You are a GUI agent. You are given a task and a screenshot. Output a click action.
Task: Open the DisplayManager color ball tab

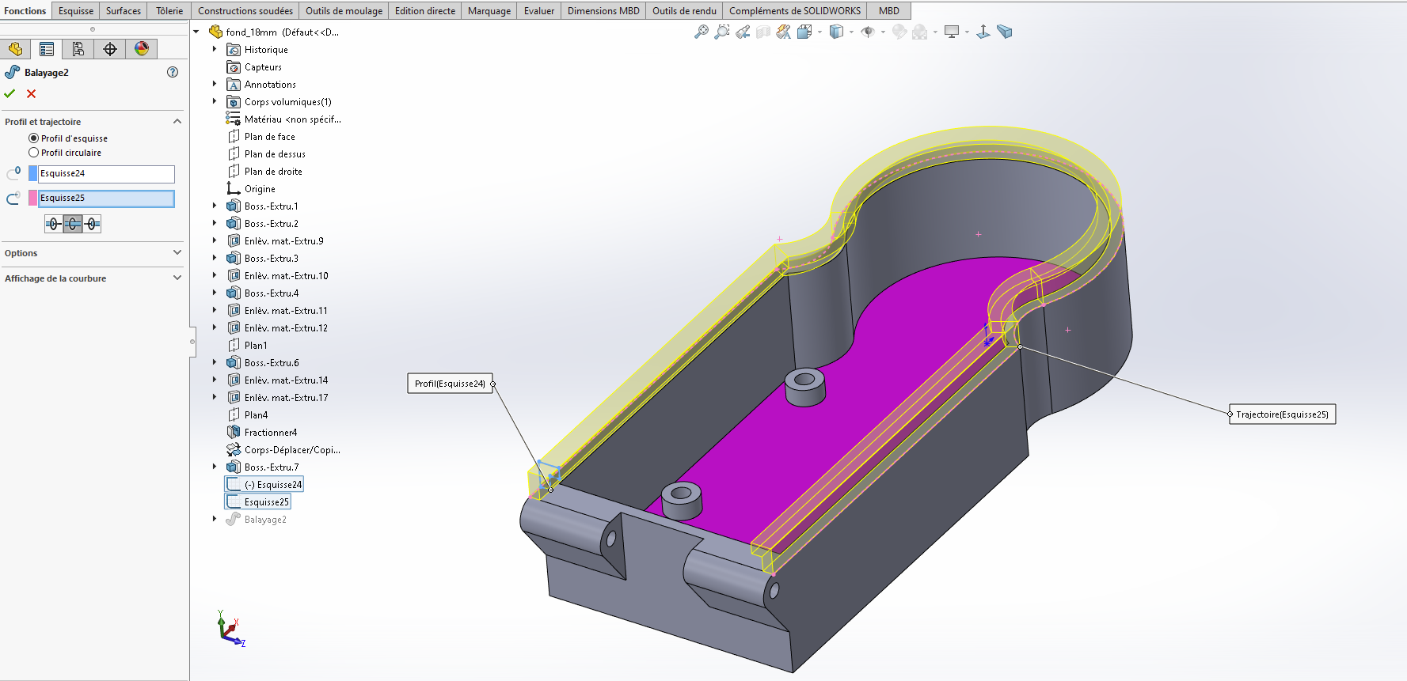142,49
